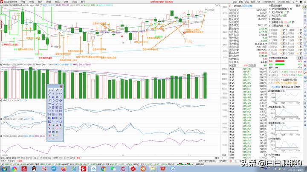Open the KD indicator settings circle
Image resolution: width=307 pixels, height=172 pixels.
[x=1, y=100]
